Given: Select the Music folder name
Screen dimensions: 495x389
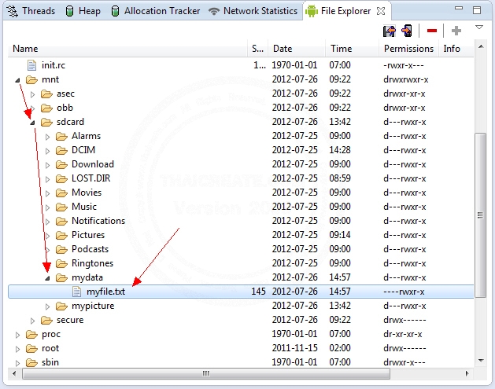Looking at the screenshot, I should (84, 207).
